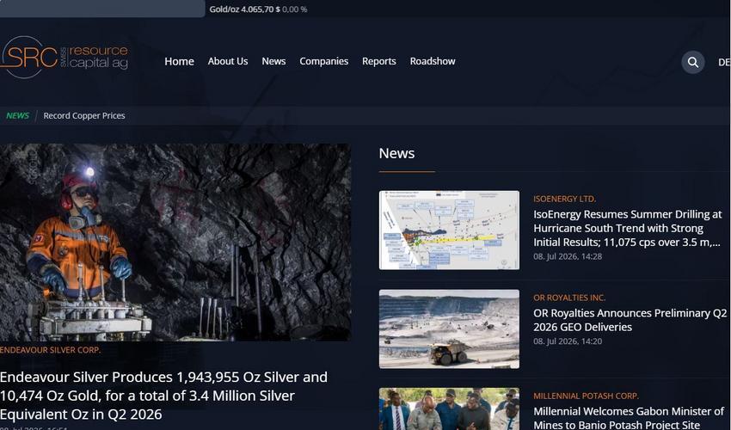The width and height of the screenshot is (731, 430).
Task: Open the News menu item
Action: tap(273, 61)
